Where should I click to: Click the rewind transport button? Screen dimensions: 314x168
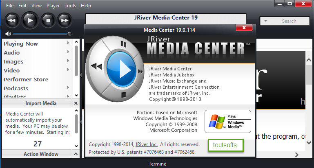click(x=12, y=20)
